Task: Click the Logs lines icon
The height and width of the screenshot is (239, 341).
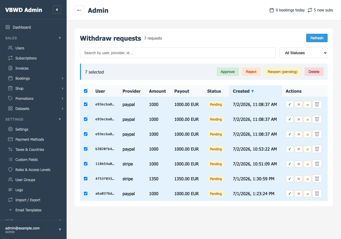Action: coord(10,190)
